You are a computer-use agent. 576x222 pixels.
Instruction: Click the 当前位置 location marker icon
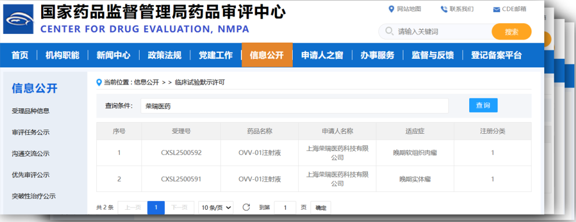point(99,83)
